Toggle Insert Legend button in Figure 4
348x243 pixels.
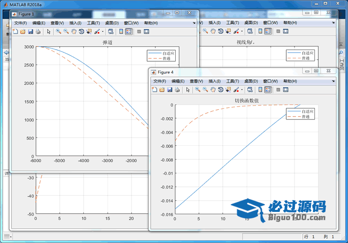click(x=268, y=89)
